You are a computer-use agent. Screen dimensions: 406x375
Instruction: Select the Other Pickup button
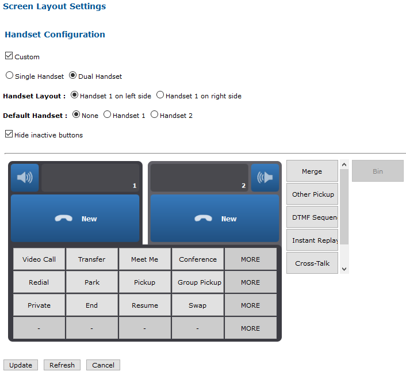click(x=312, y=194)
